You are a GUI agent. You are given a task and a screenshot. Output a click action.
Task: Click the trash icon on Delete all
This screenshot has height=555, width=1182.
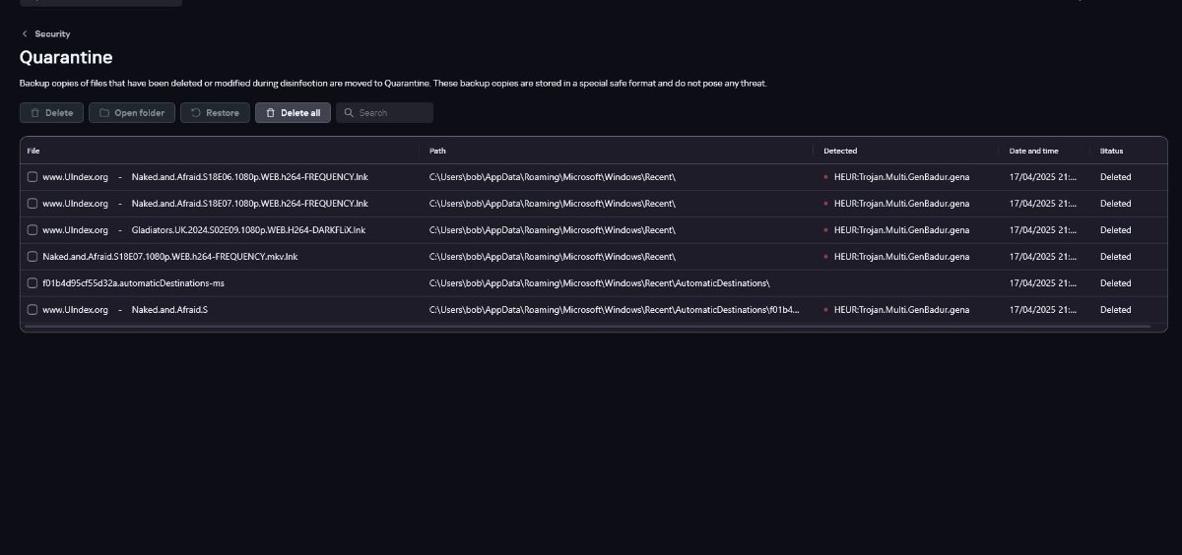[270, 113]
